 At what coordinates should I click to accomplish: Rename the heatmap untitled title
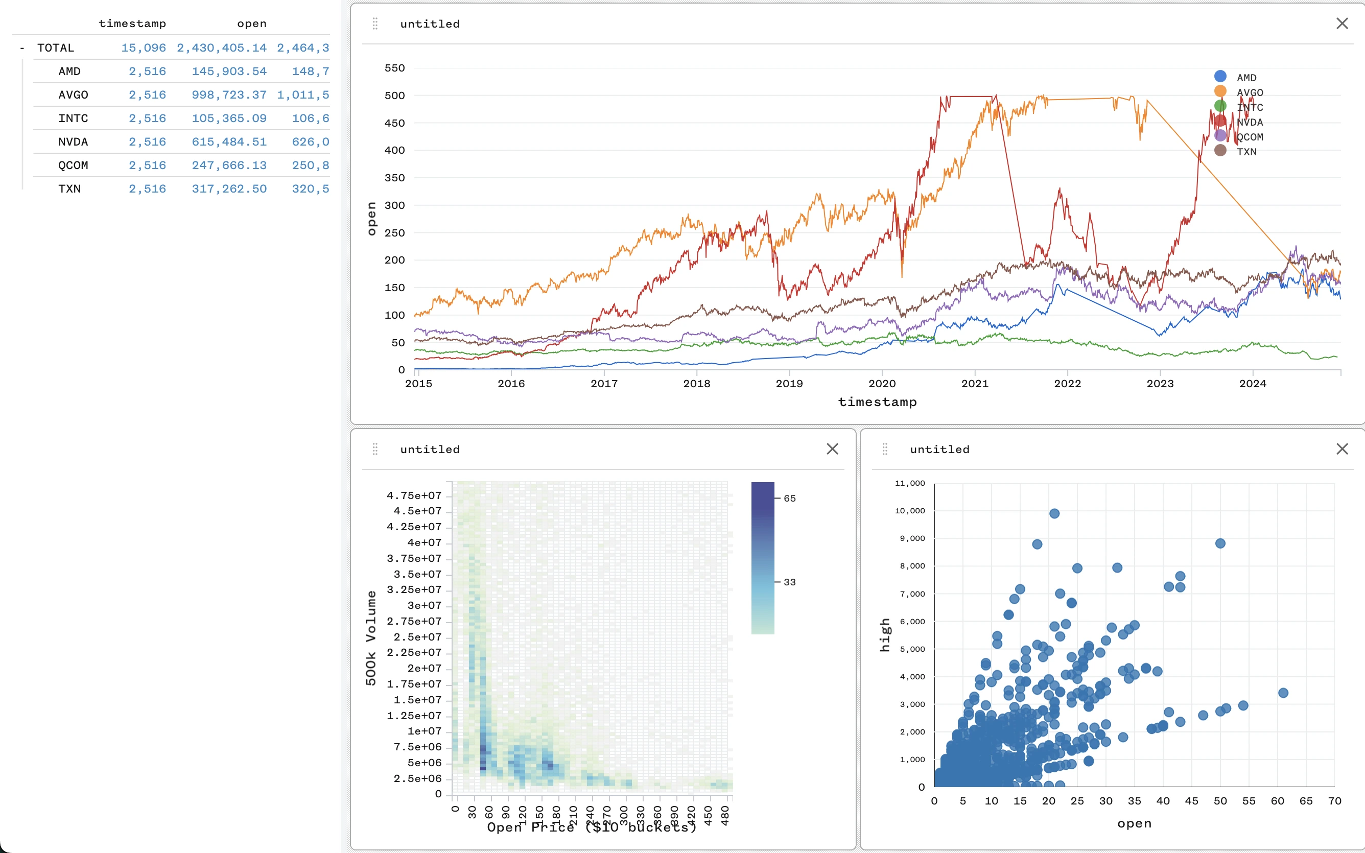pyautogui.click(x=430, y=449)
